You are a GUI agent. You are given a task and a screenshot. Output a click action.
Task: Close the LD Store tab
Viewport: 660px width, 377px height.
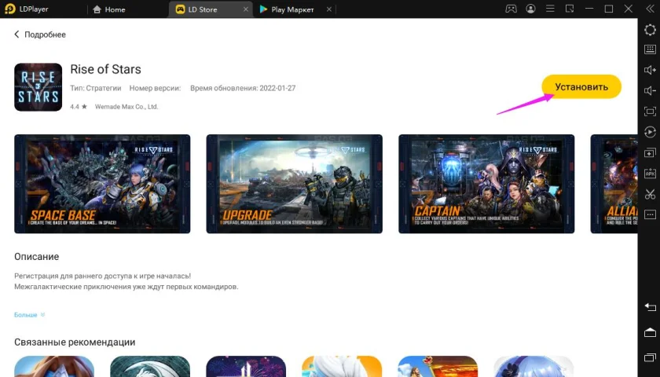coord(245,9)
